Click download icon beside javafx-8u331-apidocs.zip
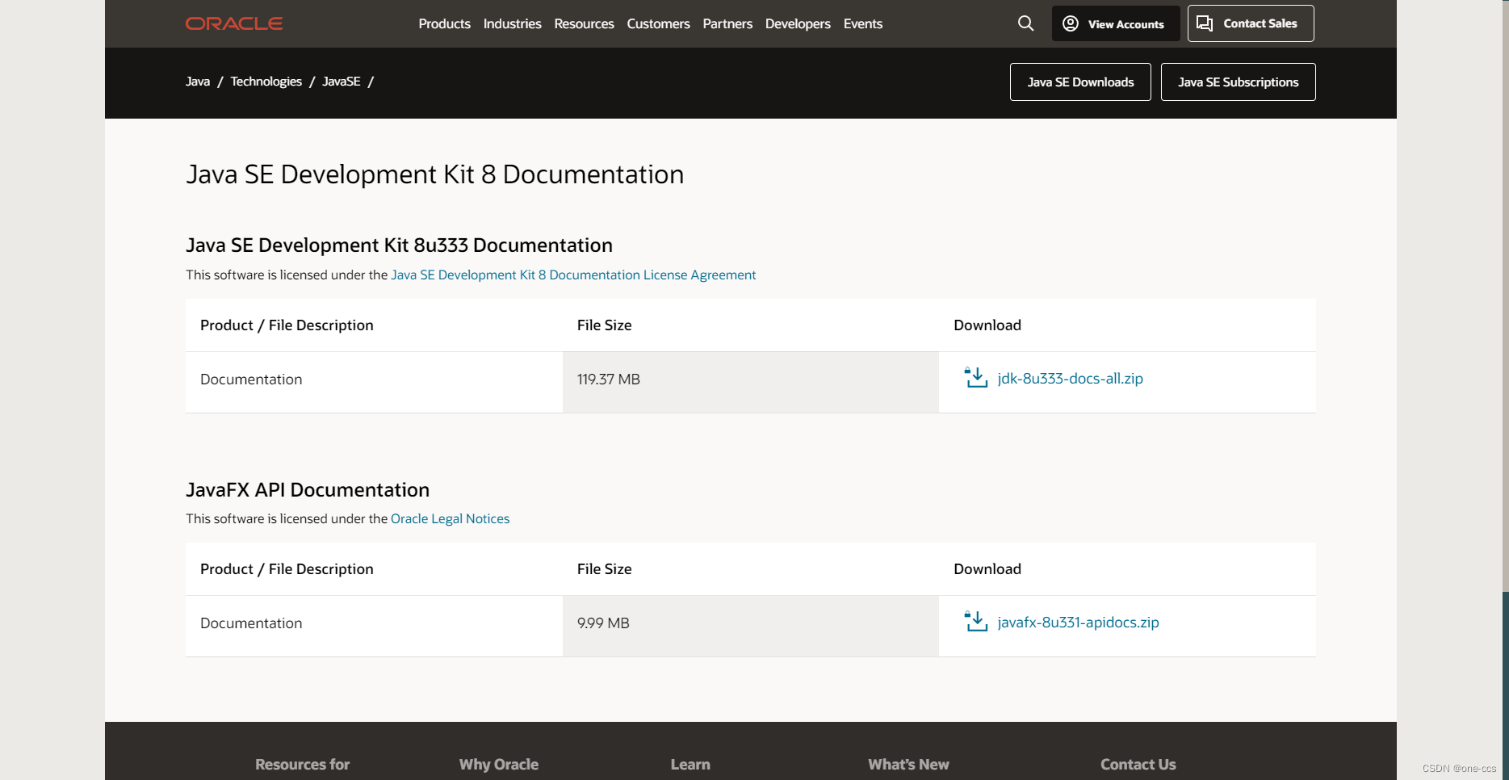The height and width of the screenshot is (780, 1509). coord(976,621)
